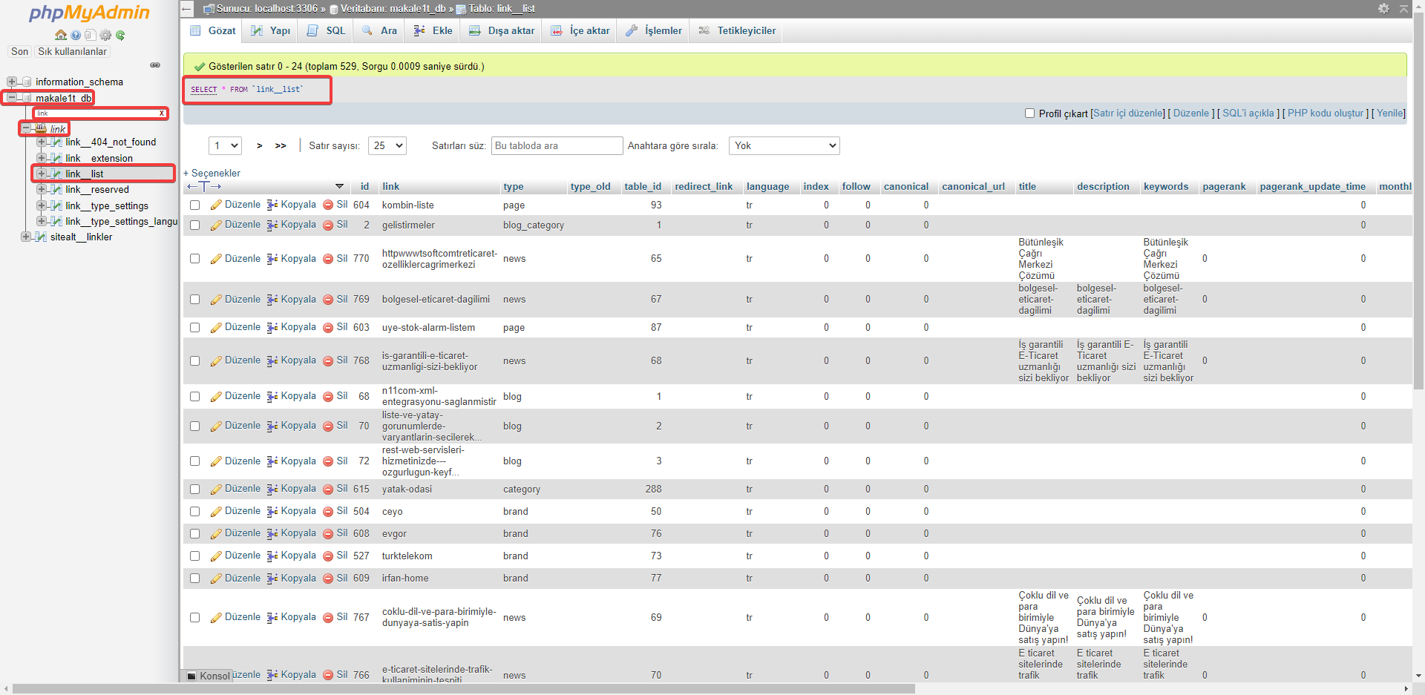Image resolution: width=1425 pixels, height=695 pixels.
Task: Click the Satır içi düzenle link
Action: (x=1128, y=113)
